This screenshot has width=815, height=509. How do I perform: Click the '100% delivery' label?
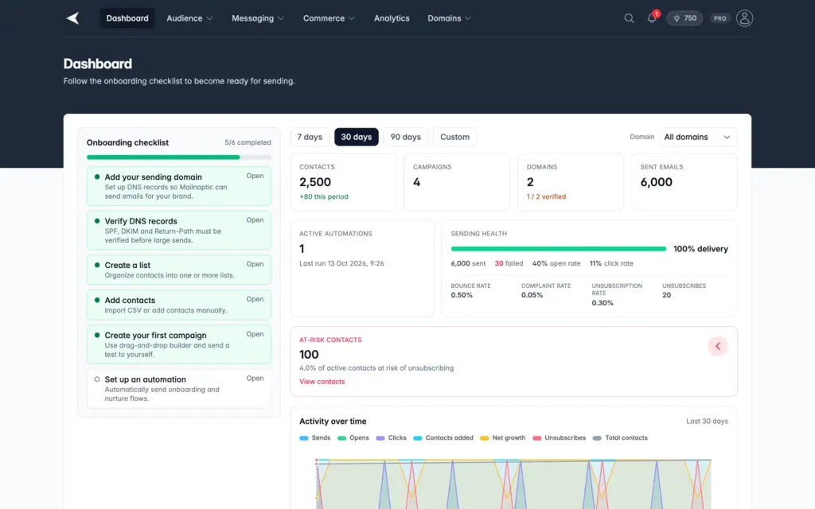point(700,249)
